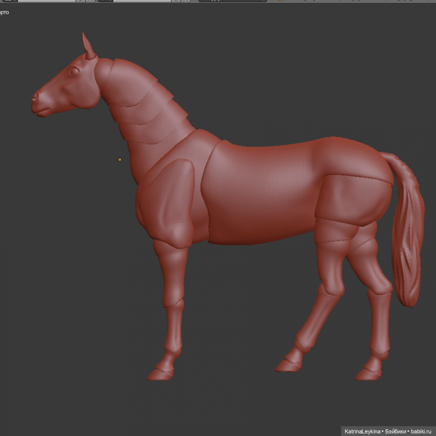This screenshot has width=436, height=436.
Task: Select the hindquarters rump segment
Action: pos(354,195)
